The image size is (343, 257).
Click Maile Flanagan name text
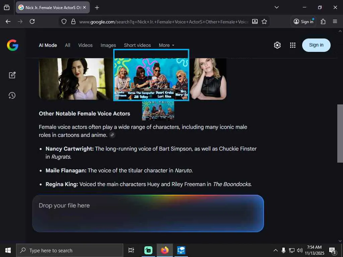66,170
